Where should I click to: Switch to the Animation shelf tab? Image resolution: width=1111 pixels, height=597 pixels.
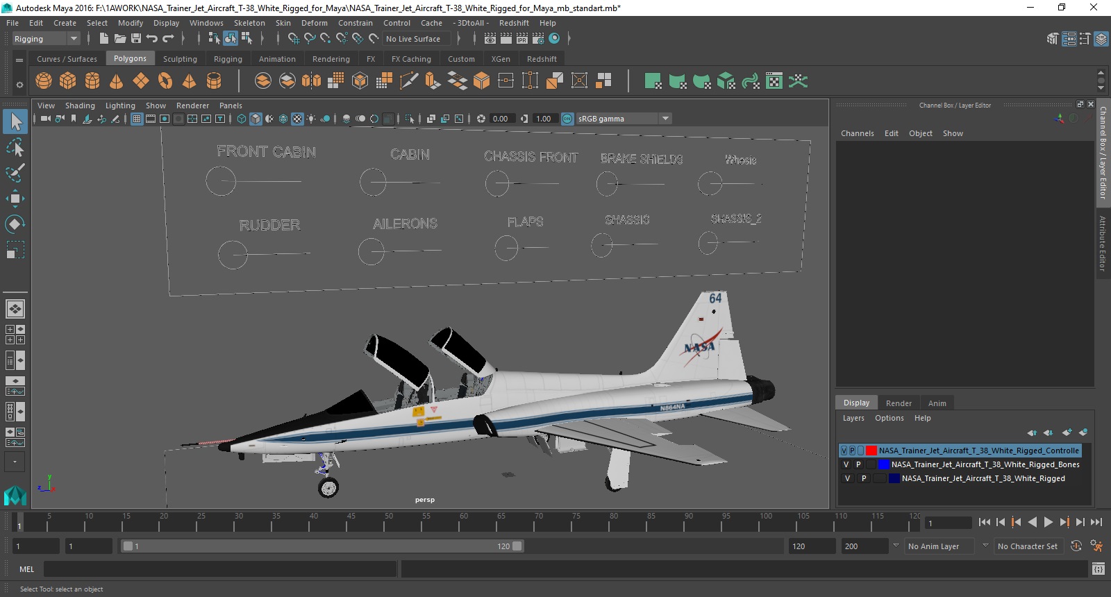(277, 59)
